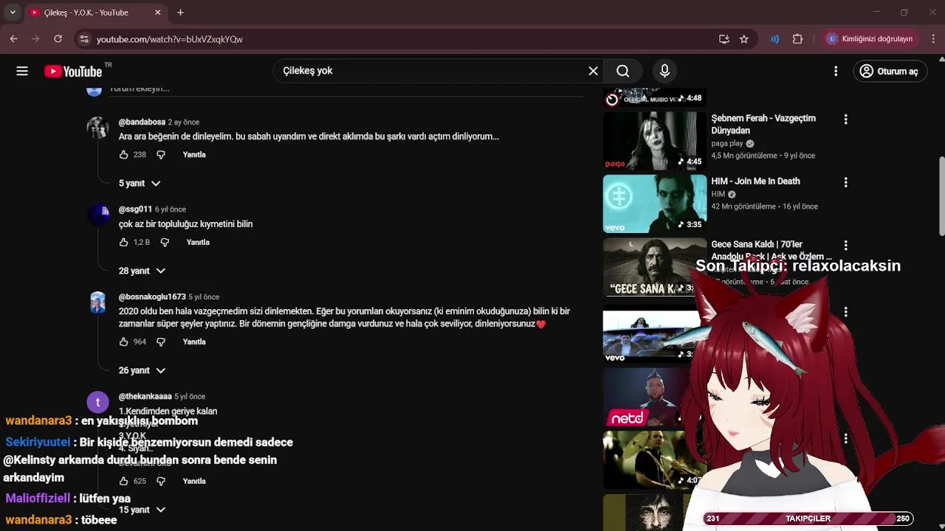Viewport: 945px width, 531px height.
Task: Reply to the @bandabosa comment
Action: pos(194,155)
